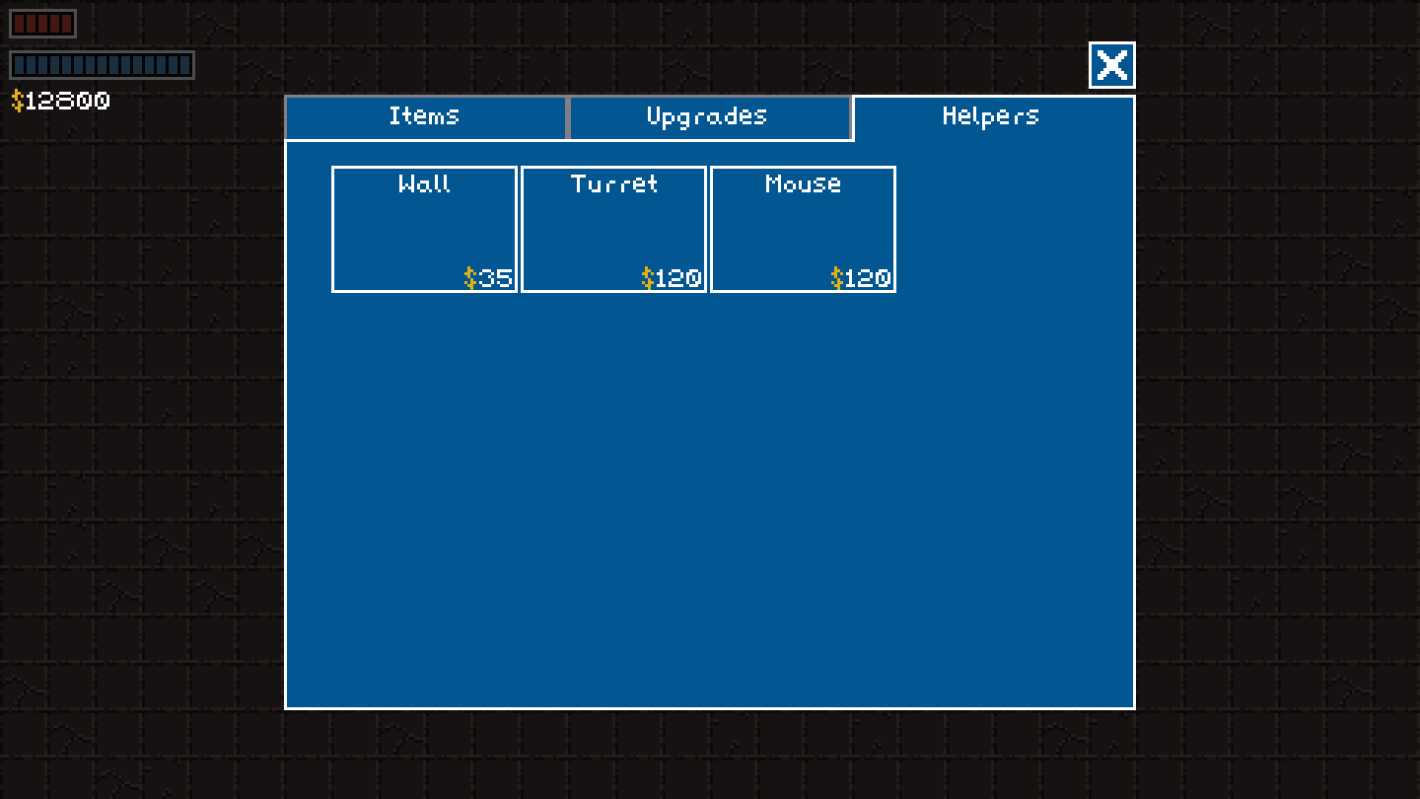Buy the Wall helper card
This screenshot has width=1420, height=799.
click(x=424, y=229)
